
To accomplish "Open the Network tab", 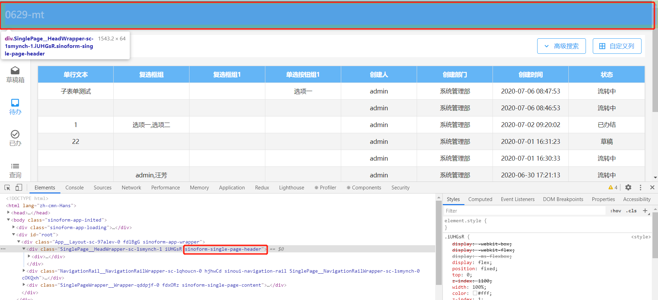I will (x=131, y=188).
